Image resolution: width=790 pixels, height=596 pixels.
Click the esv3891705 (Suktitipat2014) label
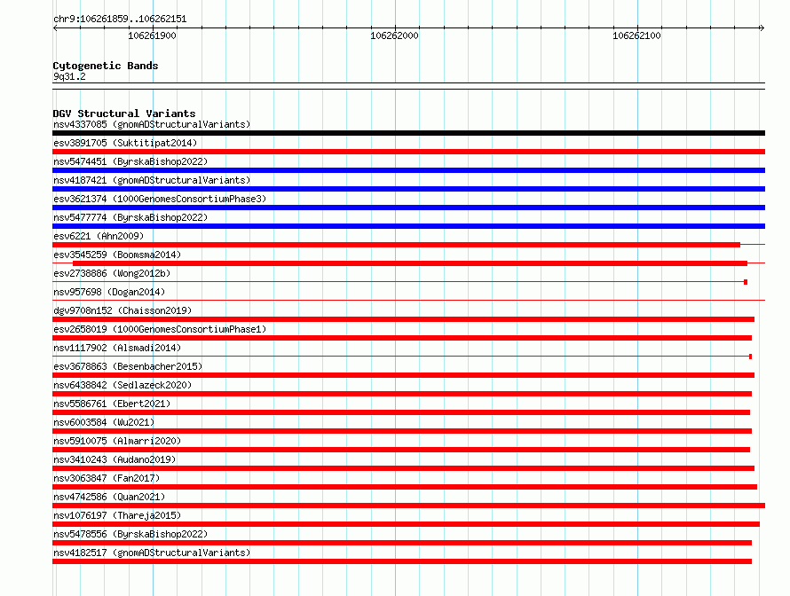(x=125, y=143)
